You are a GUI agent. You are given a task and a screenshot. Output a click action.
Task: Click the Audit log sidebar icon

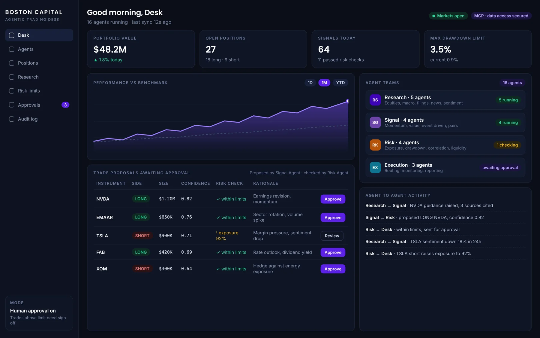[x=12, y=119]
